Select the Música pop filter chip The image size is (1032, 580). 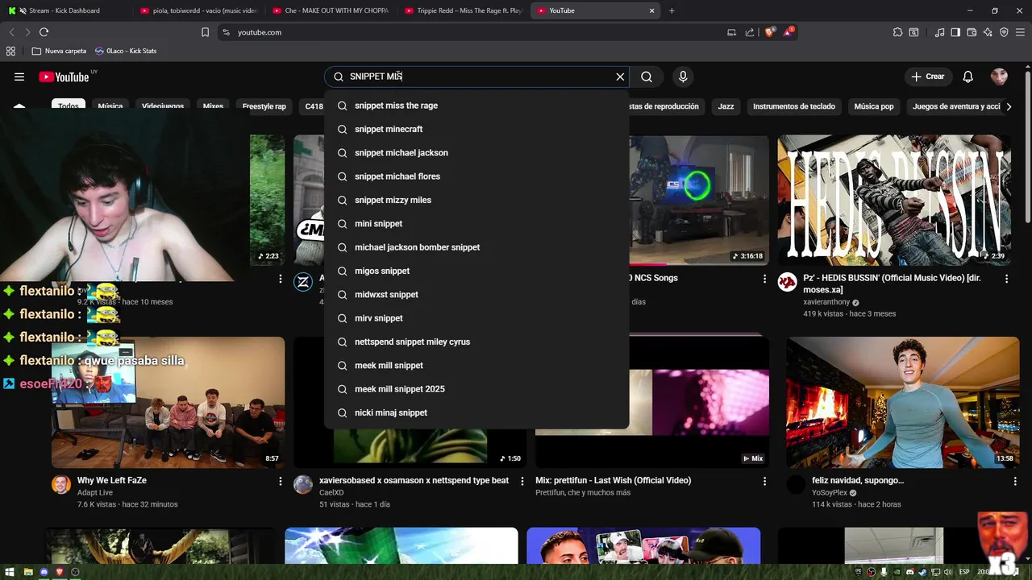(874, 106)
